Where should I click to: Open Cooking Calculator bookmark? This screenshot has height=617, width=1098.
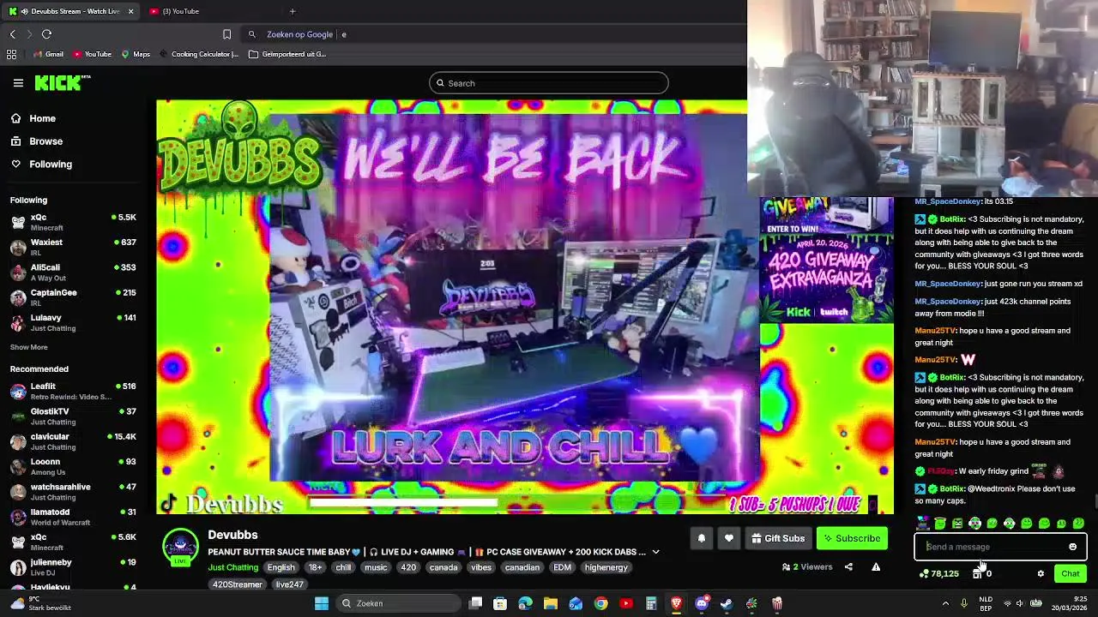[x=198, y=54]
